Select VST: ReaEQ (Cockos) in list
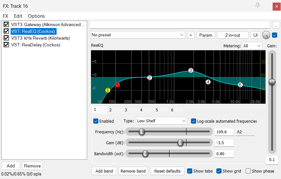This screenshot has height=179, width=281. [x=33, y=31]
